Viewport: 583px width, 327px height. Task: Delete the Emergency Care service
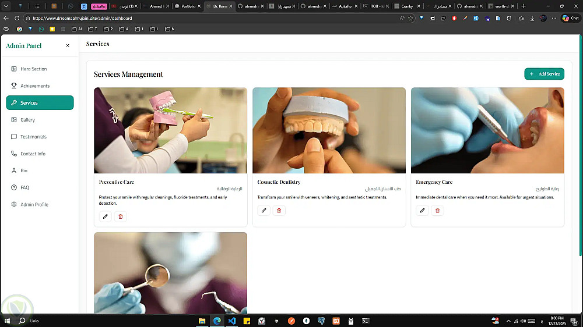[x=437, y=211]
